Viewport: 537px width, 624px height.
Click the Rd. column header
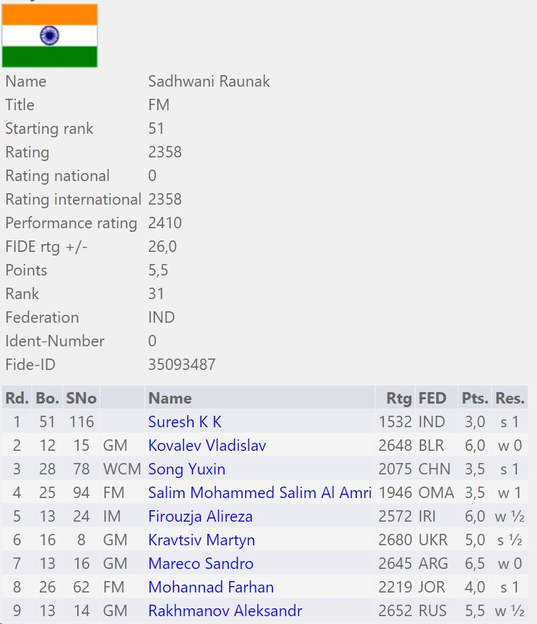pos(17,398)
